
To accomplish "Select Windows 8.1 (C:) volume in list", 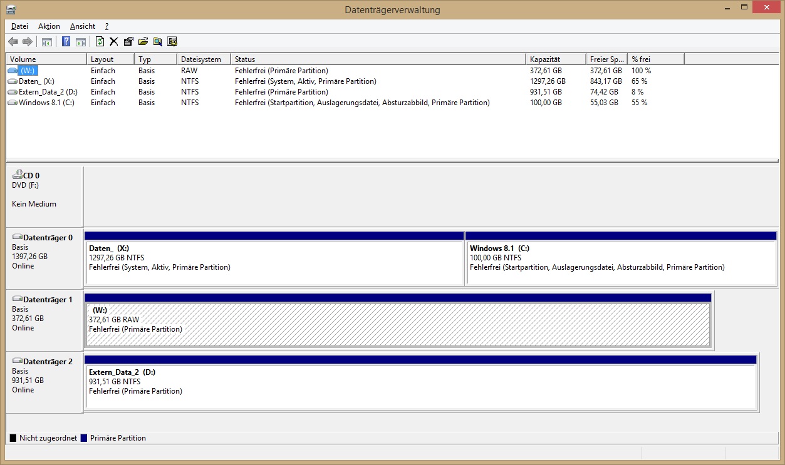I will point(46,103).
